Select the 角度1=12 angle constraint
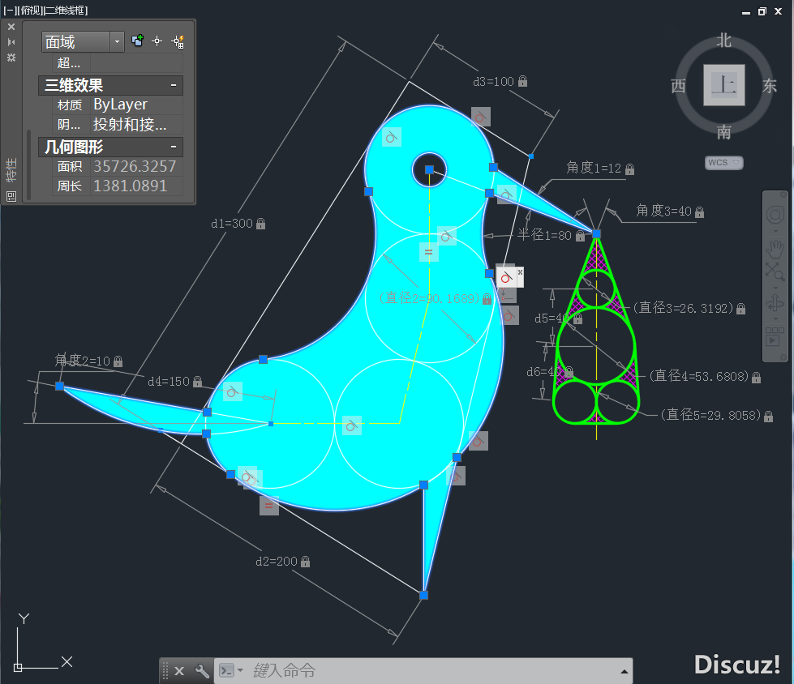794x684 pixels. 600,169
